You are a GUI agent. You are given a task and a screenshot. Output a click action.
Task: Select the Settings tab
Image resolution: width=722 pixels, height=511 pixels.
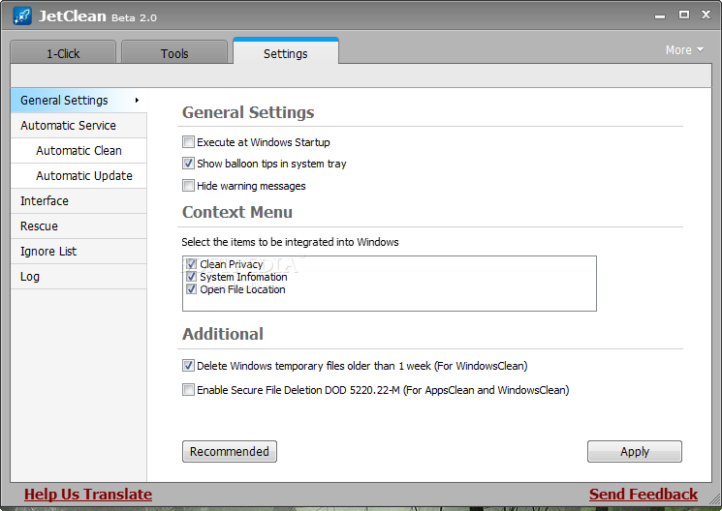[286, 52]
